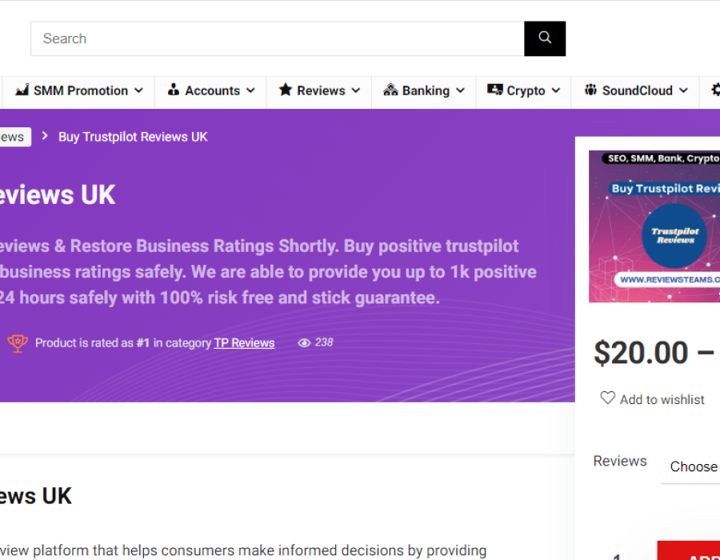Click the Accounts people icon

174,90
